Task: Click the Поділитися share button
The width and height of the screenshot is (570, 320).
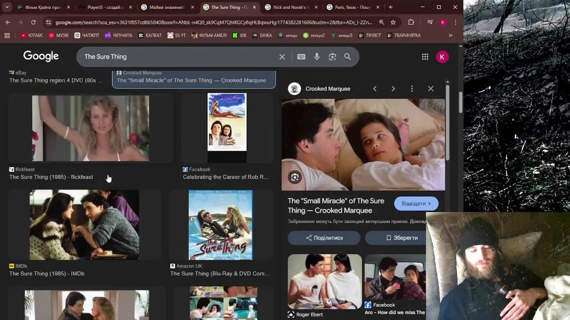Action: tap(324, 238)
